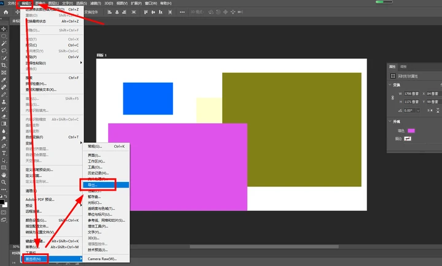
Task: Open the 窗口(W) menu
Action: pos(151,4)
